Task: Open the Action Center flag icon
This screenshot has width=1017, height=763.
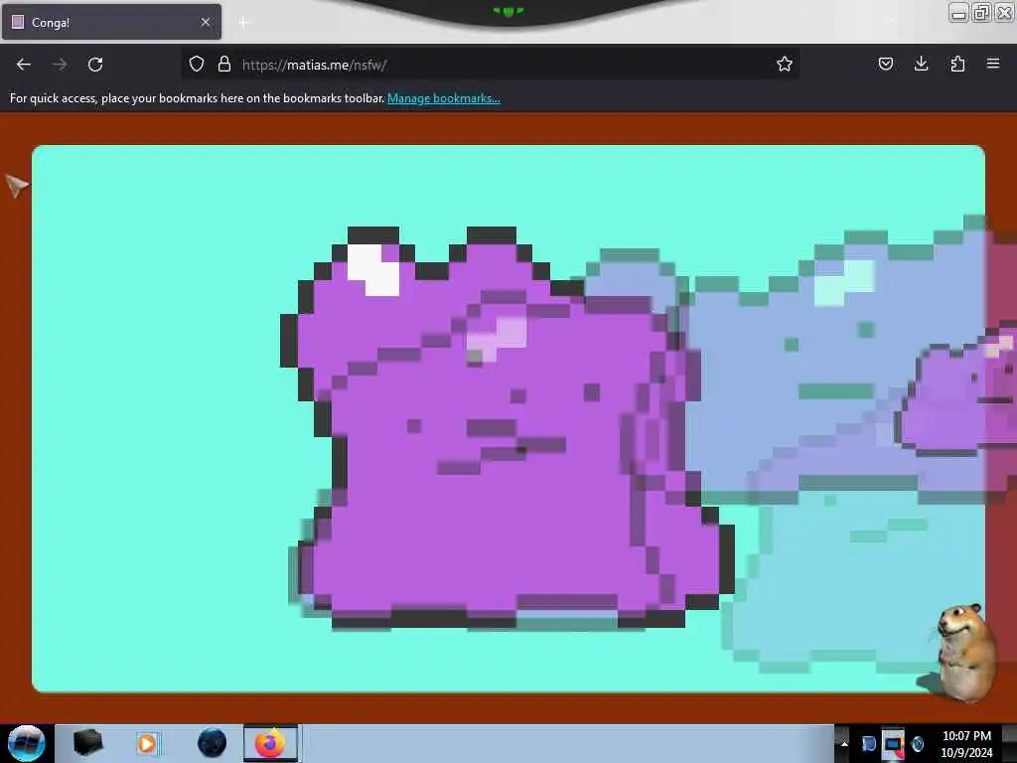Action: pos(868,743)
